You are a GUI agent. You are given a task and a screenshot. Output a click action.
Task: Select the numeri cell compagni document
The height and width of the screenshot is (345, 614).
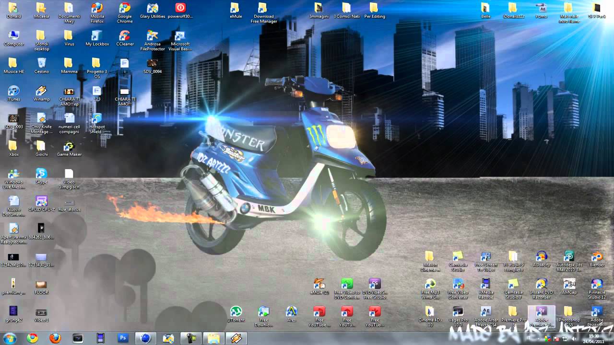click(69, 123)
